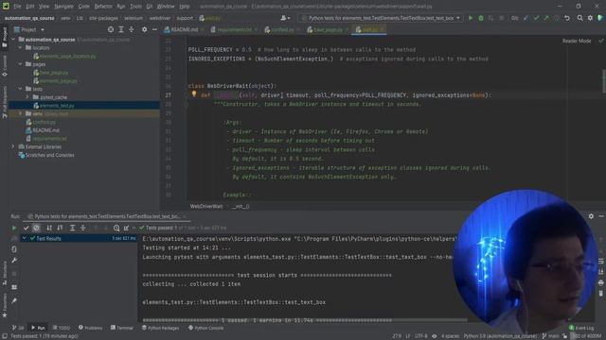Select opened file target icon in Project panel
Image resolution: width=606 pixels, height=340 pixels.
(x=111, y=29)
